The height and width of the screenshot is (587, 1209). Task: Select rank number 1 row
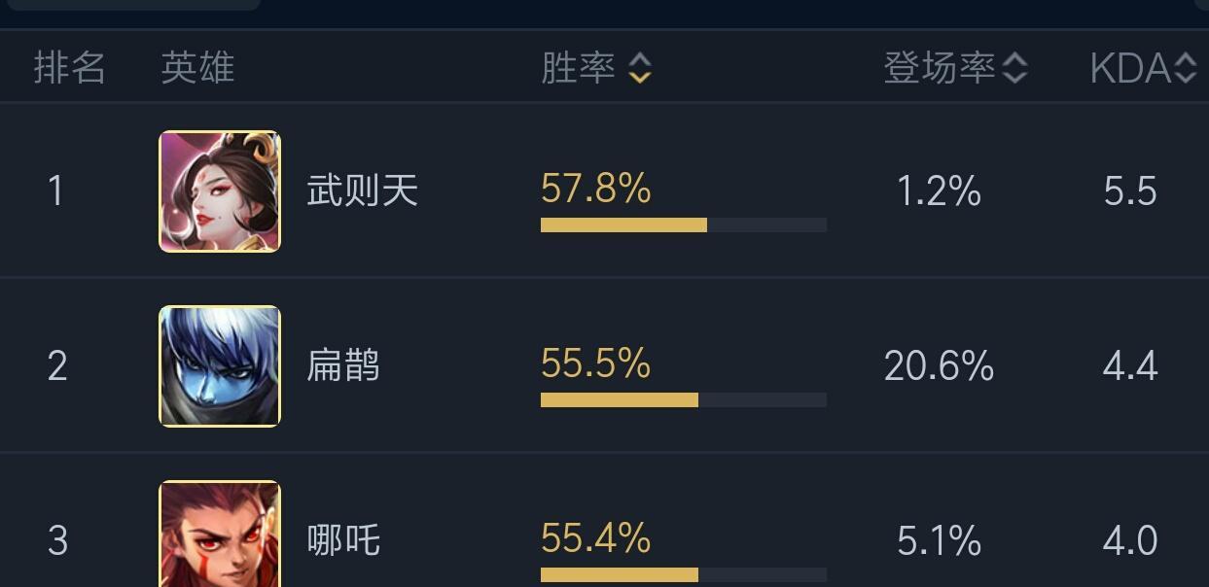coord(604,190)
